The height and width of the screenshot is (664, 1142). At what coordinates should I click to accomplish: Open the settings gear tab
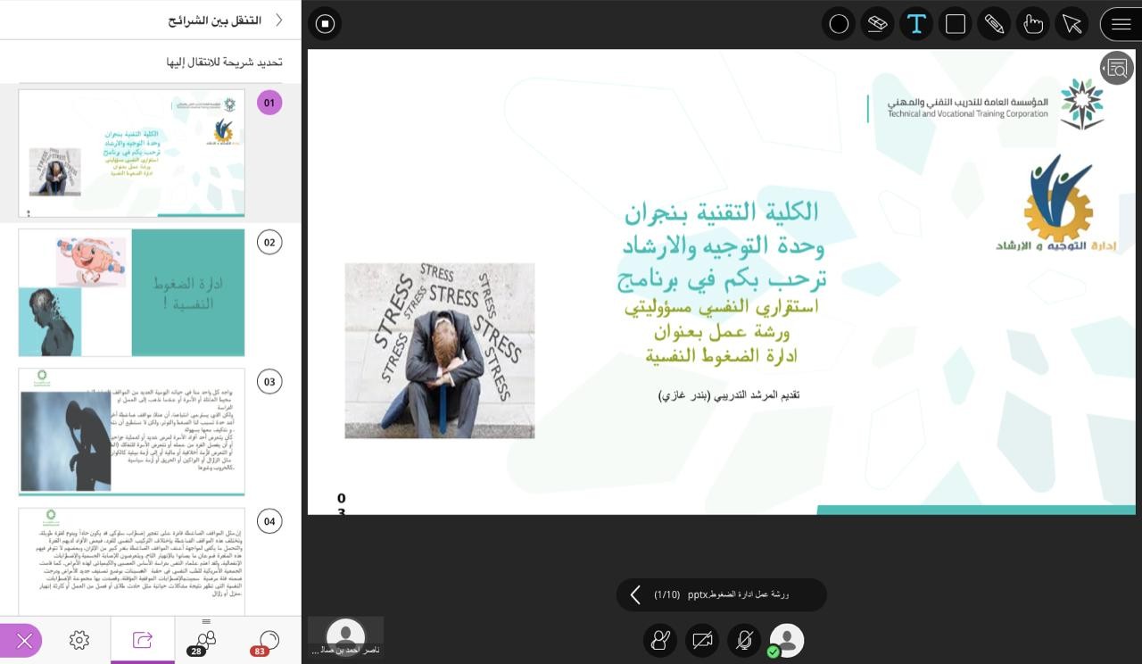point(79,640)
